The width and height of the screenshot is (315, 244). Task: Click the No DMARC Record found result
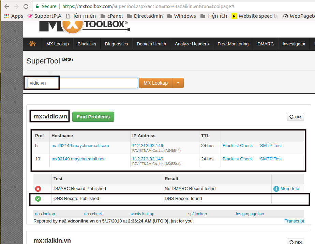(190, 189)
